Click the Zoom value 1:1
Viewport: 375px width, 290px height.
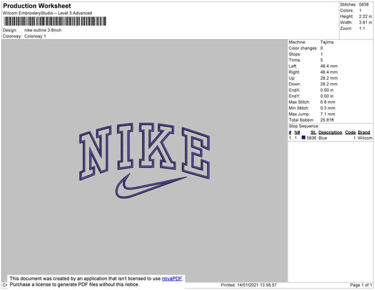(362, 29)
